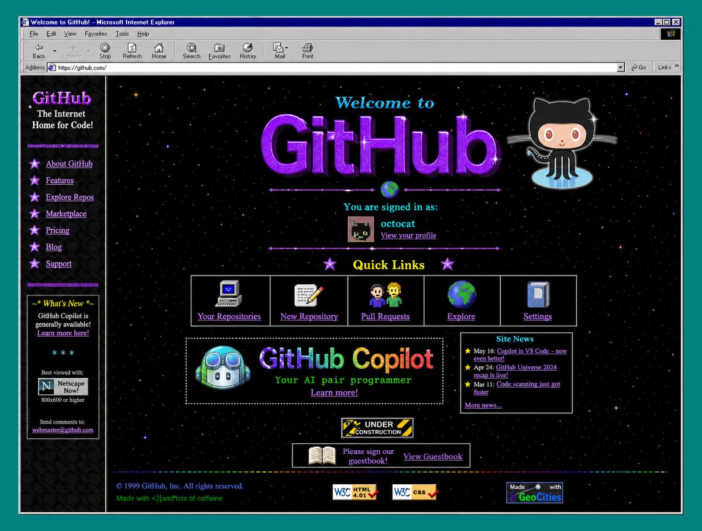Click the Internet Explorer title bar icon
The height and width of the screenshot is (531, 702).
[25, 22]
